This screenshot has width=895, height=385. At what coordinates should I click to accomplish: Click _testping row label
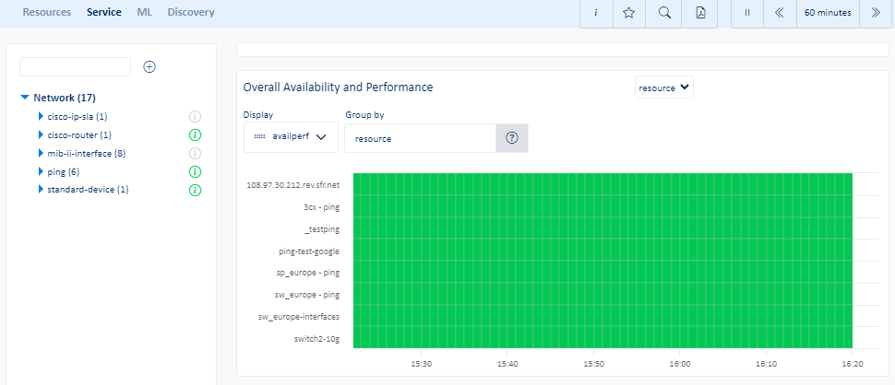[323, 229]
